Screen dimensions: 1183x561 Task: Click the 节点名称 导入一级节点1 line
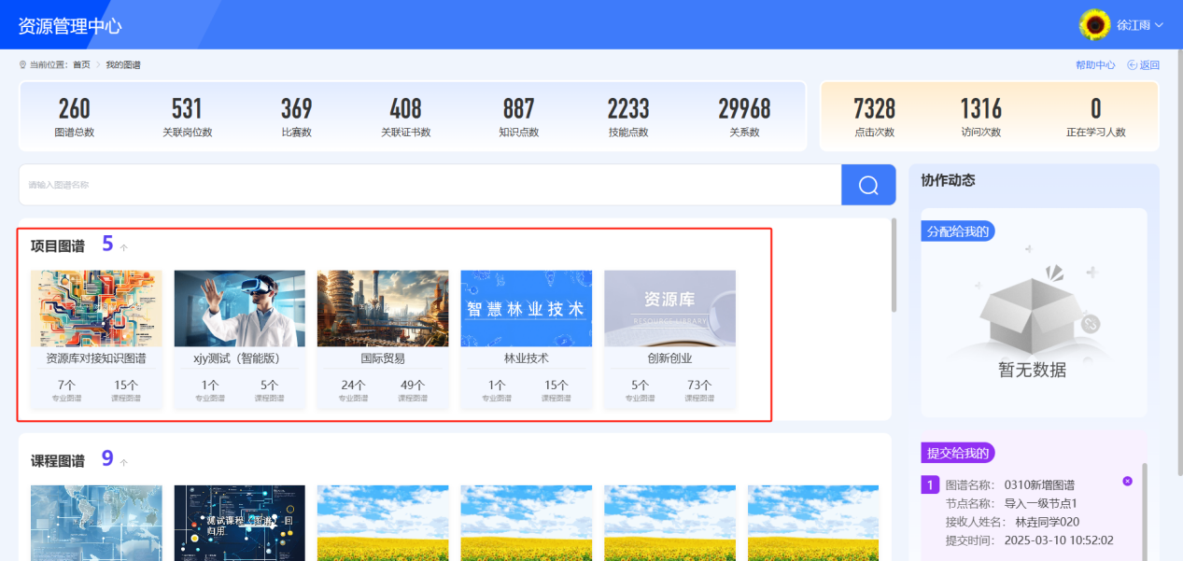click(1011, 503)
